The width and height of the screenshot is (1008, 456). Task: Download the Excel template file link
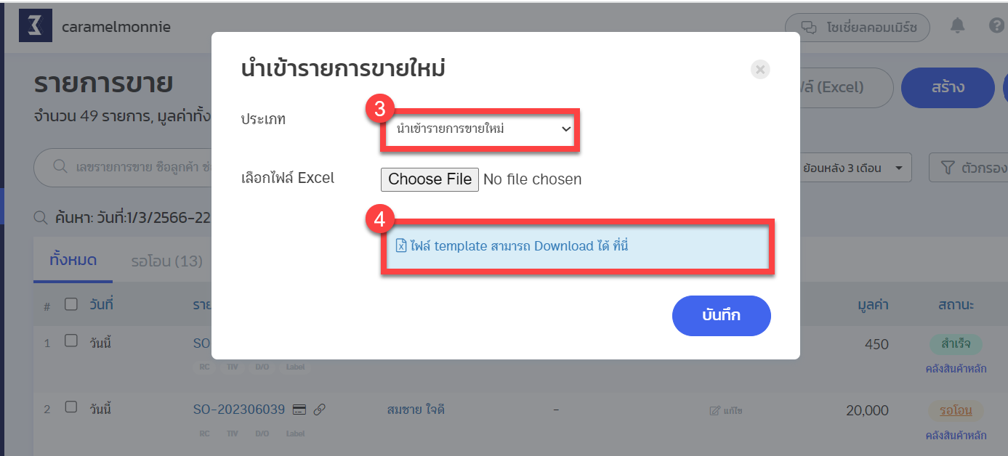point(512,246)
